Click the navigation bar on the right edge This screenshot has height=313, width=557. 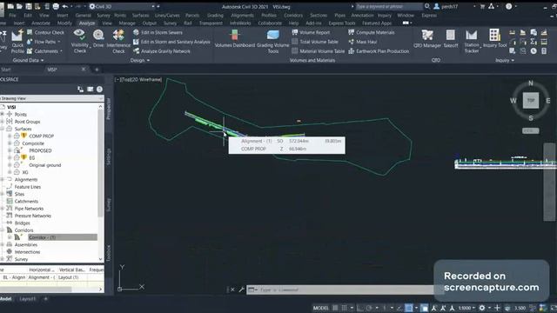[x=549, y=182]
